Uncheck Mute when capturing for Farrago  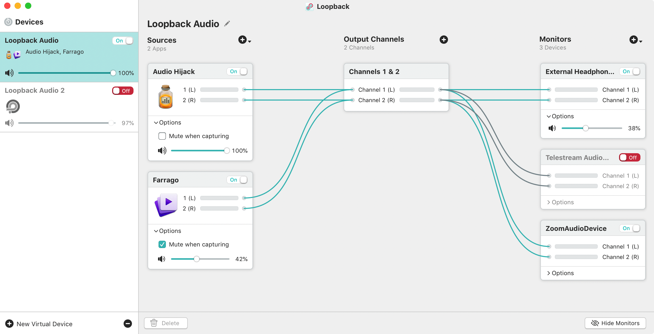tap(162, 244)
